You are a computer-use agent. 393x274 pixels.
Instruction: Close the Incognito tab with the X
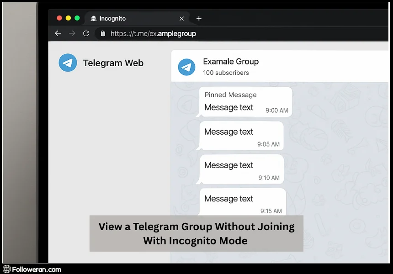(x=181, y=18)
